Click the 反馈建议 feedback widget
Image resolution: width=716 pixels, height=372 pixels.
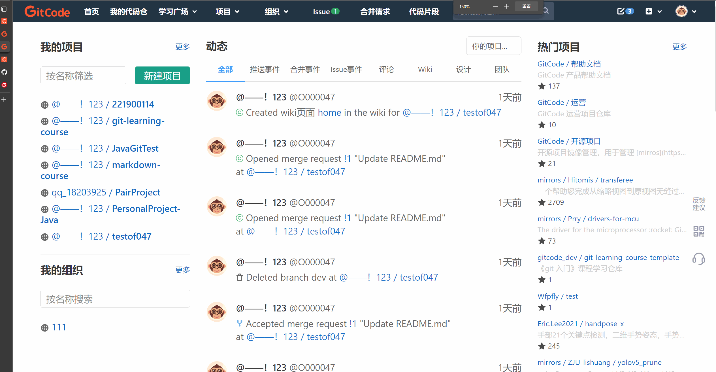tap(699, 204)
